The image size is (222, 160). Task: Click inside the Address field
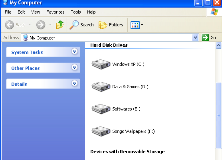point(110,38)
